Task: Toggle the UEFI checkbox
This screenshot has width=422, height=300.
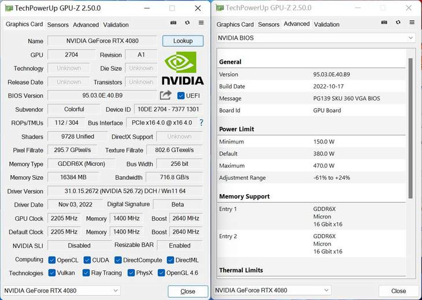Action: point(181,96)
